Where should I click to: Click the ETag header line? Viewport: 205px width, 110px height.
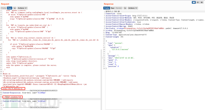click(x=114, y=33)
